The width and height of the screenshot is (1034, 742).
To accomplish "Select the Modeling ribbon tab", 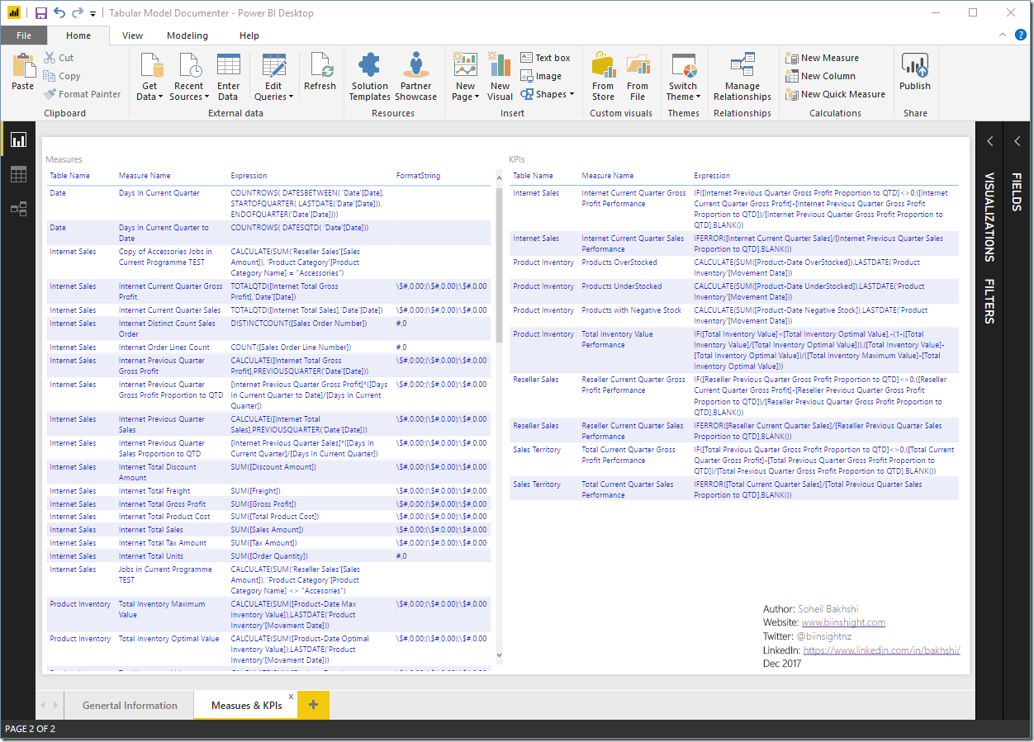I will tap(187, 35).
